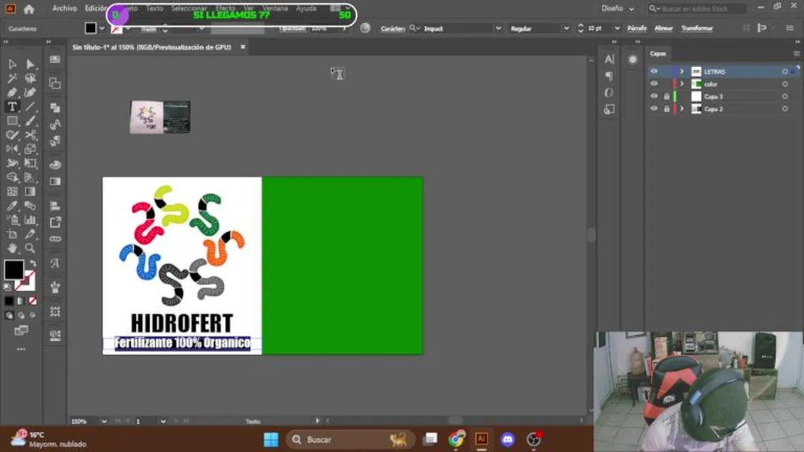Swap fill and stroke colors arrow
Screen dimensions: 804x452
[x=32, y=264]
